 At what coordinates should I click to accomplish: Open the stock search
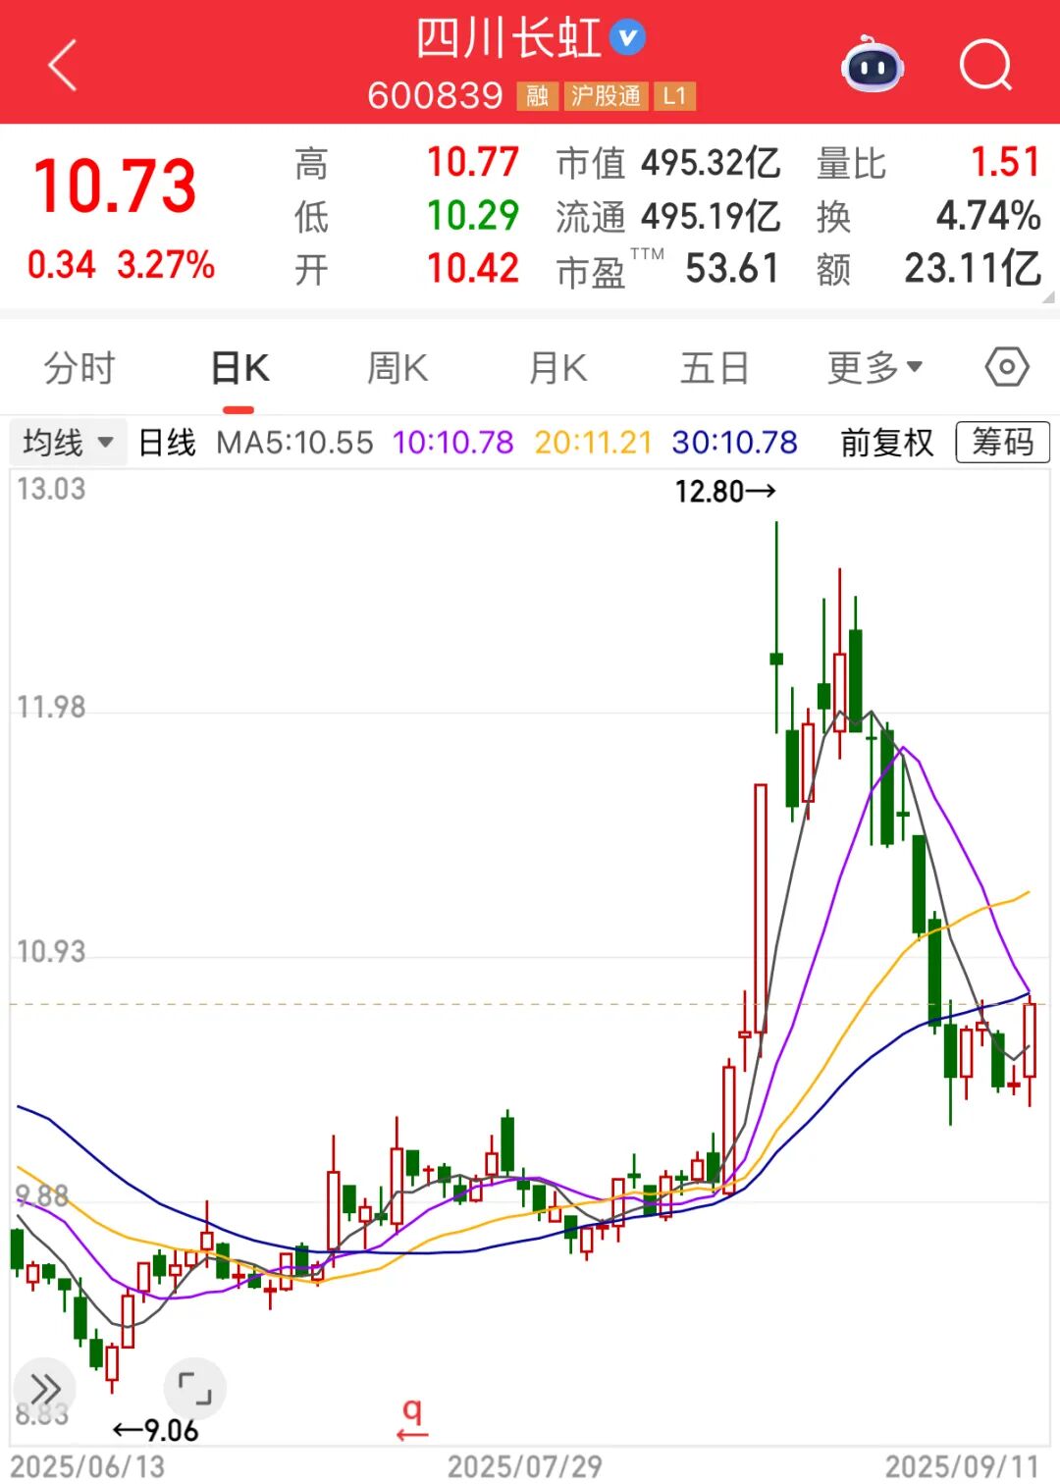[986, 66]
